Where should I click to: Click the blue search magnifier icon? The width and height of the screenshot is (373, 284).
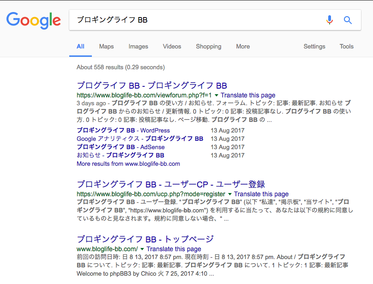pyautogui.click(x=348, y=20)
